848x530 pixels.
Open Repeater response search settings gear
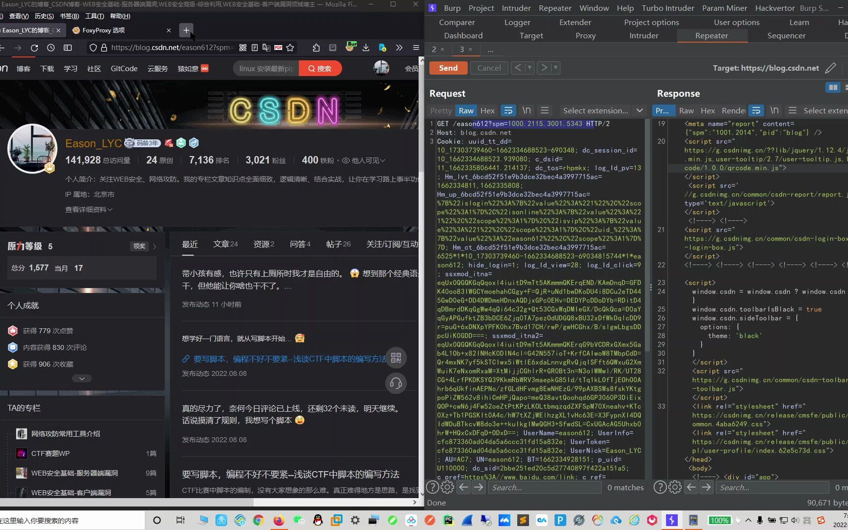point(675,487)
